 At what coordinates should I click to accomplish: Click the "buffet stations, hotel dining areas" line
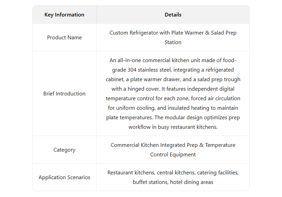[x=173, y=182]
